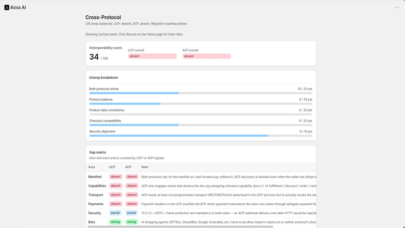This screenshot has height=228, width=405.
Task: Select the Capabilities row label
Action: point(97,186)
